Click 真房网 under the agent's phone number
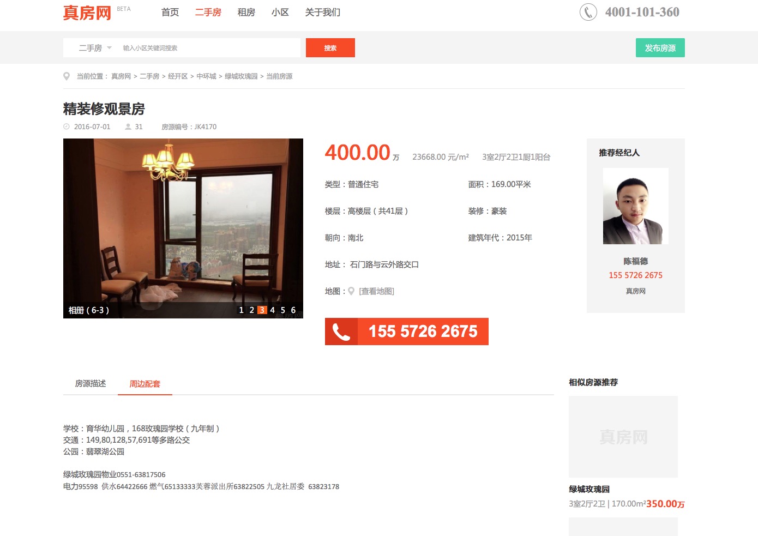Viewport: 758px width, 536px height. click(x=636, y=291)
